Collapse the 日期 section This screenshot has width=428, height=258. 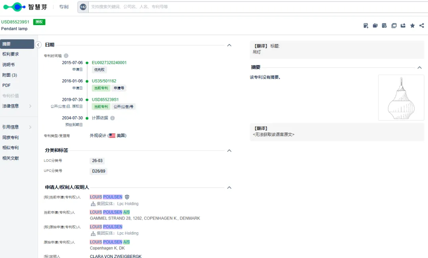coord(229,45)
